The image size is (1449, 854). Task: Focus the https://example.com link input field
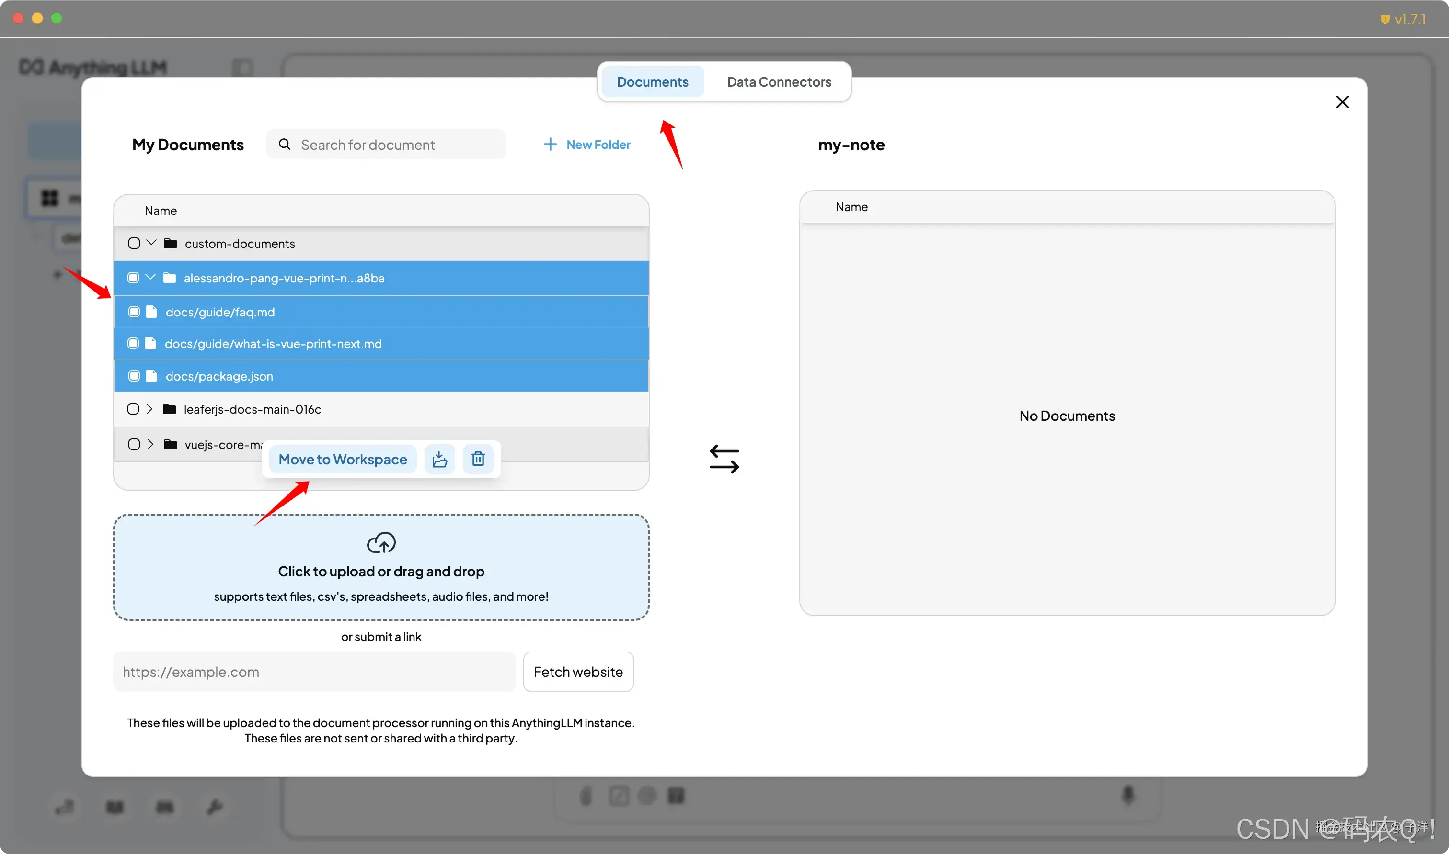point(314,672)
